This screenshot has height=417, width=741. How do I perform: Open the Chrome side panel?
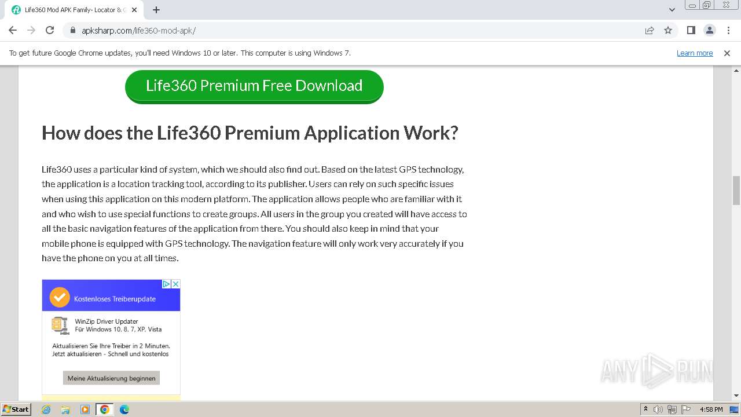coord(691,30)
